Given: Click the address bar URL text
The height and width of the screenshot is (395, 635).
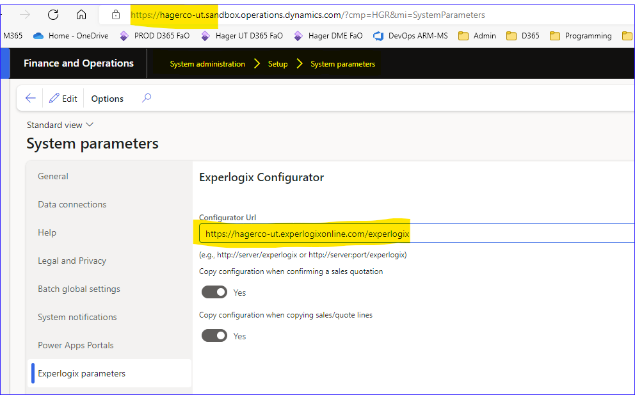Looking at the screenshot, I should pos(308,15).
